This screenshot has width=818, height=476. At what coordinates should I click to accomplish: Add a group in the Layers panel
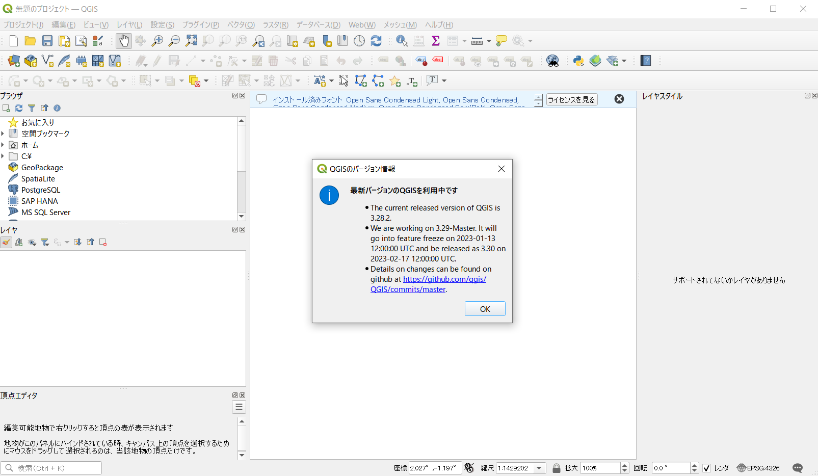(x=19, y=242)
